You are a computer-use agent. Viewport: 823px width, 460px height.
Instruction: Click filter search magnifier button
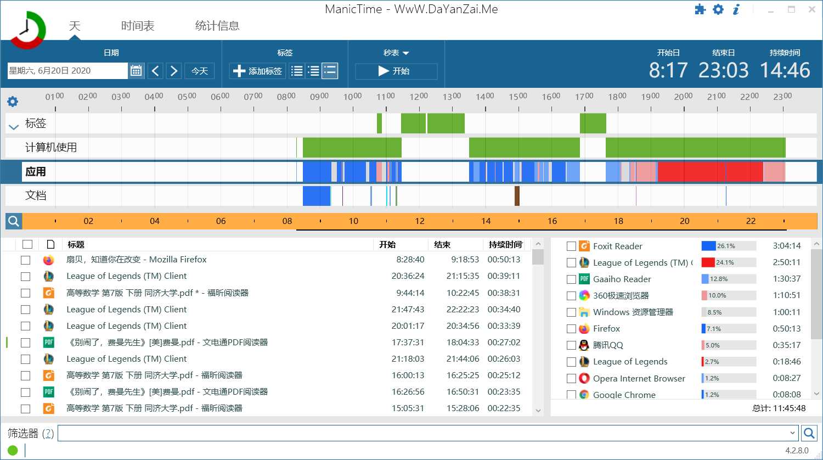point(809,433)
